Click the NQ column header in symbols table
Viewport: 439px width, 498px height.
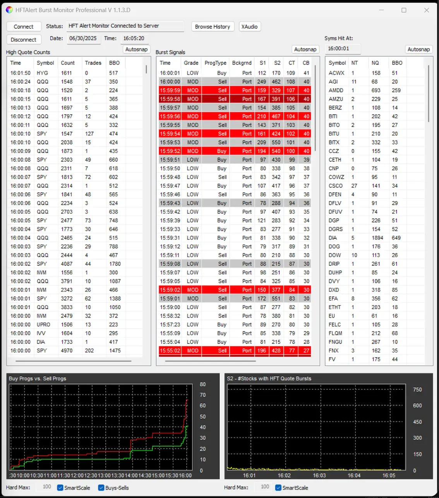(x=375, y=63)
